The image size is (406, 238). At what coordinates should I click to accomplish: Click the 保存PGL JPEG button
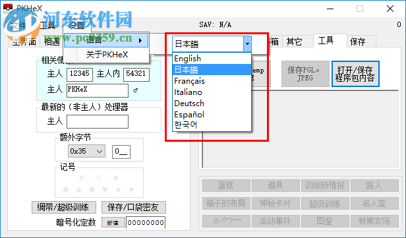pos(305,74)
